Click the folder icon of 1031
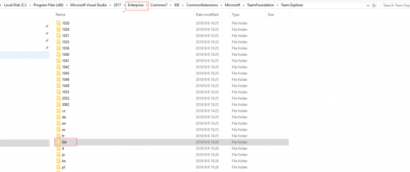 pyautogui.click(x=58, y=35)
